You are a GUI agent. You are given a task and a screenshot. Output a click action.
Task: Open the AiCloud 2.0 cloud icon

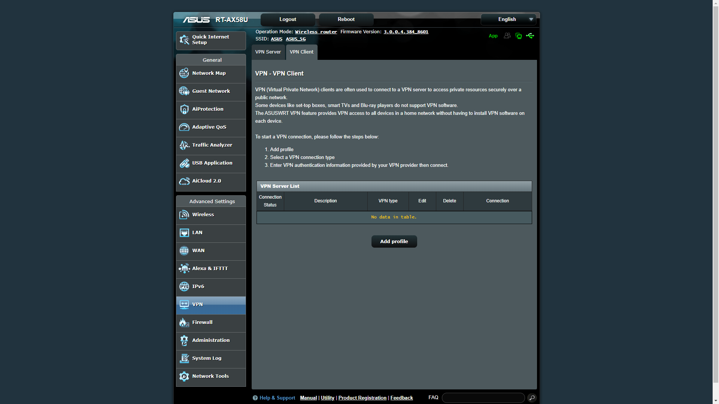[x=184, y=181]
